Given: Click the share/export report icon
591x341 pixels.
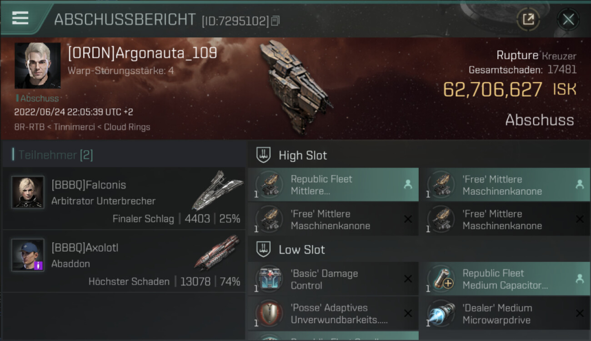Looking at the screenshot, I should click(528, 20).
